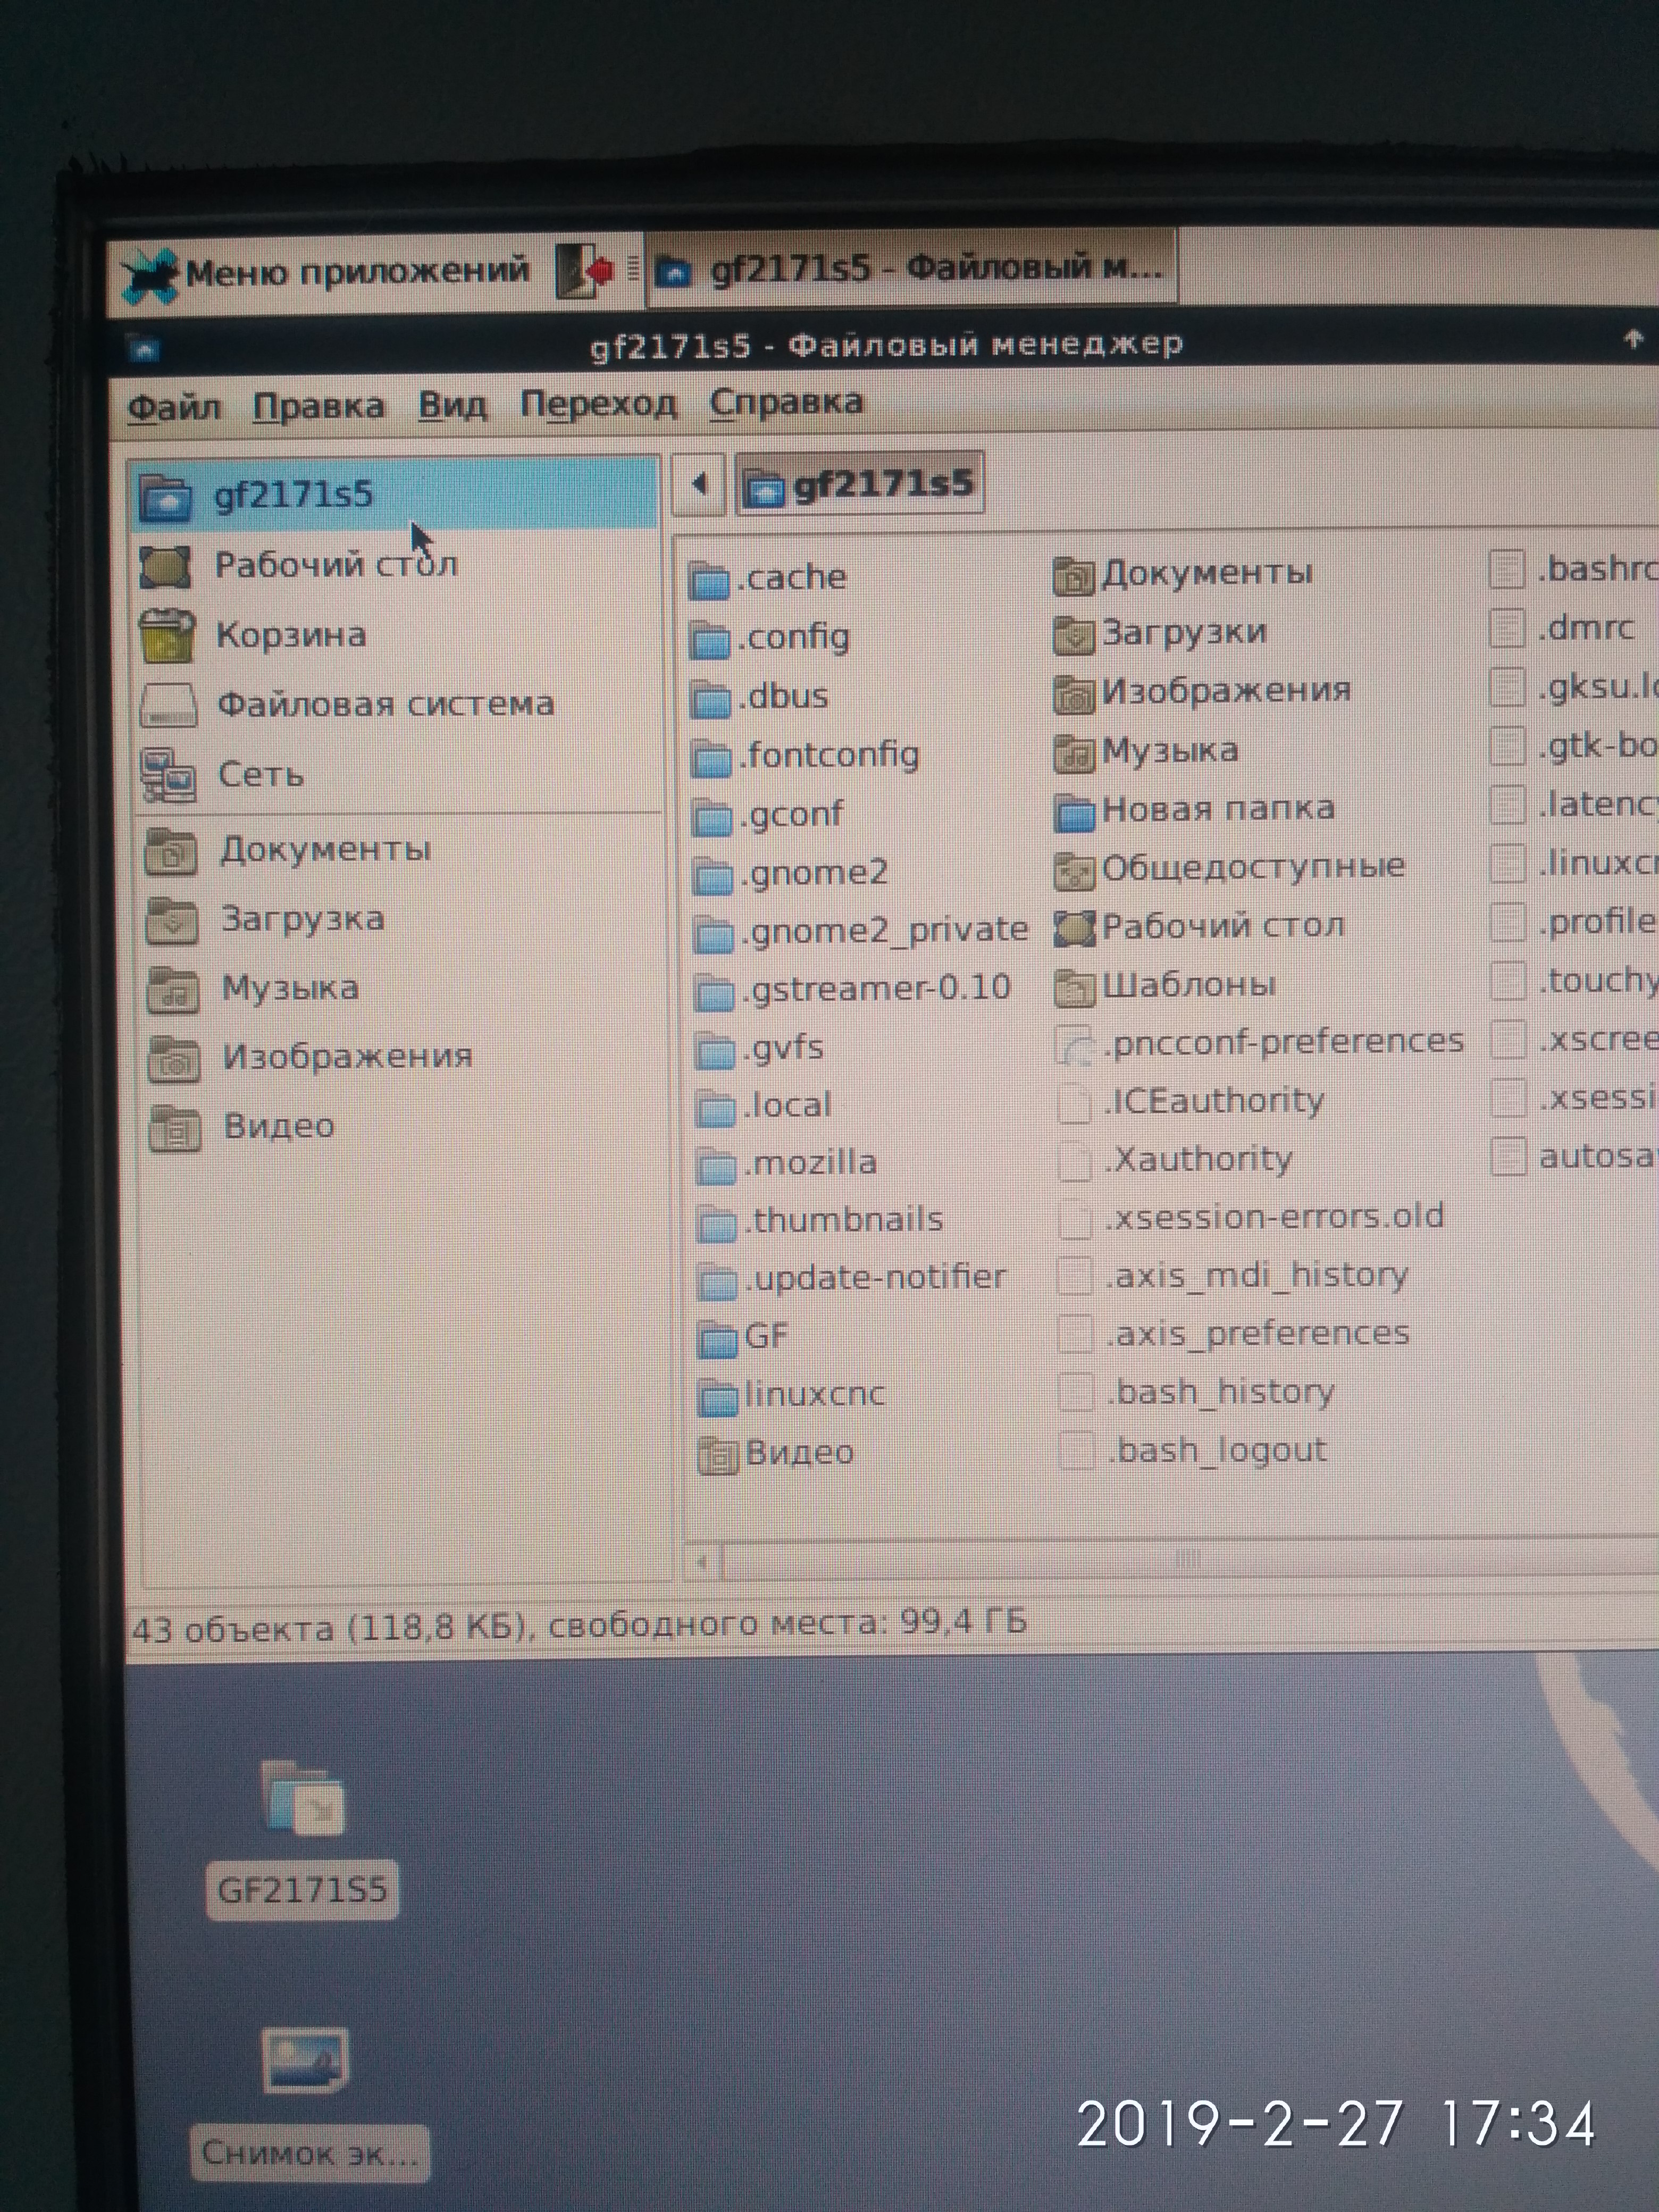Click the gf2171s5 path bar button
Image resolution: width=1659 pixels, height=2212 pixels.
coord(861,485)
